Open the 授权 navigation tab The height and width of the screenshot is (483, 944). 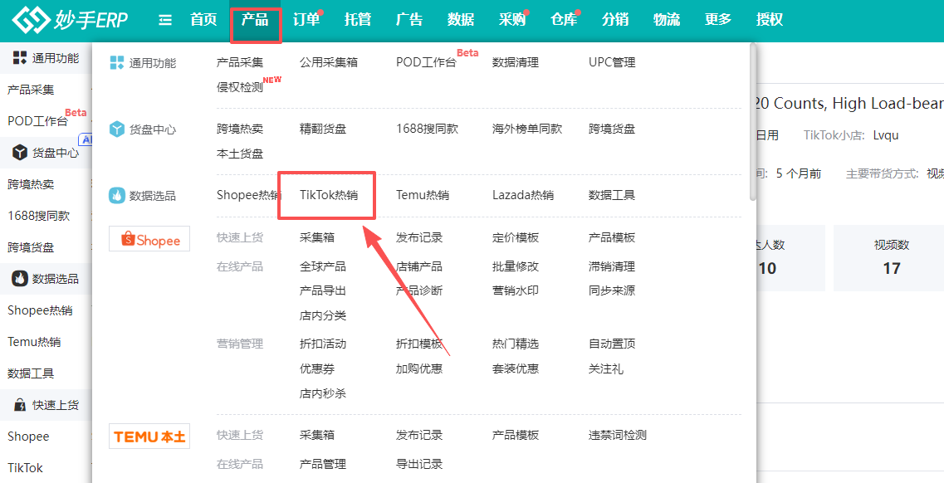coord(770,20)
